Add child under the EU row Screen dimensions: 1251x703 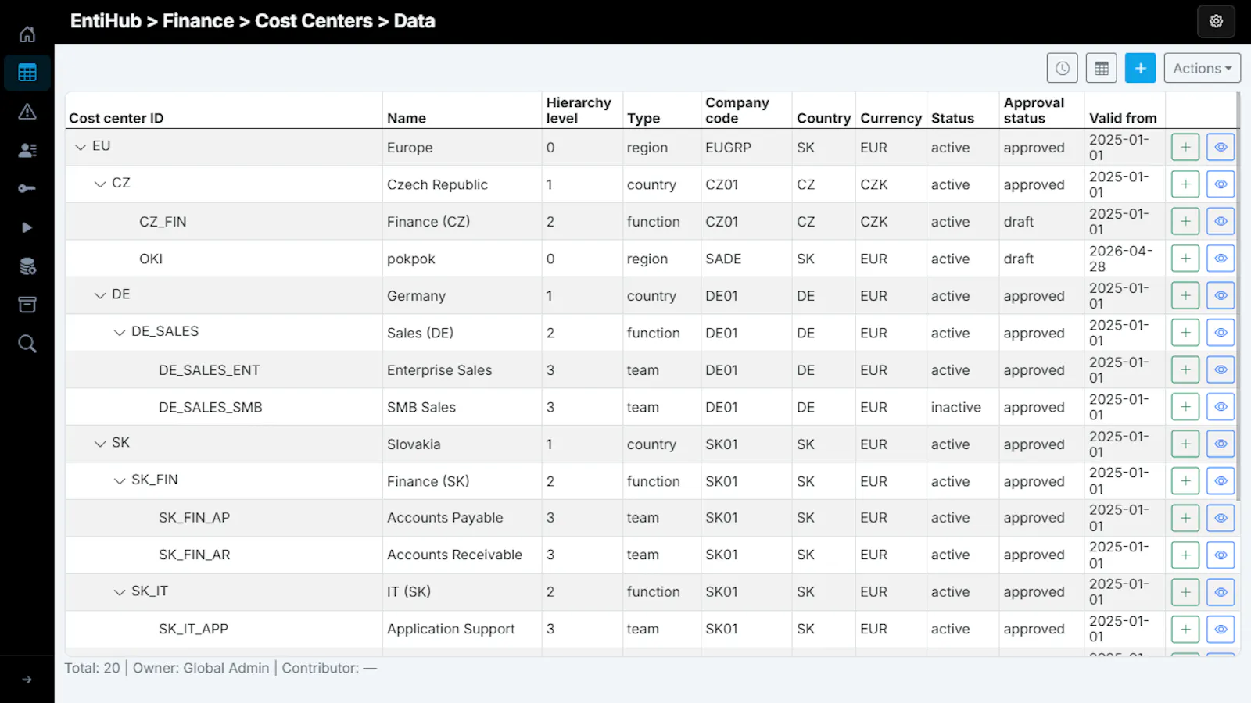[x=1185, y=147]
